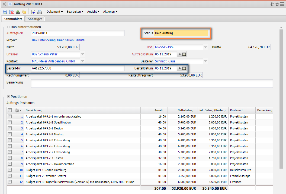Open project link 049 Entwicklung einer neuen Benutzer

pyautogui.click(x=58, y=40)
